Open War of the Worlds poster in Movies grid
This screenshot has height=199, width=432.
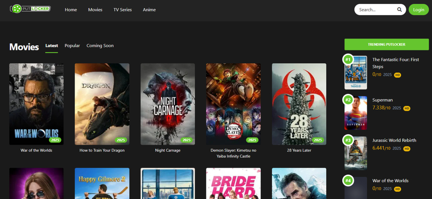click(x=36, y=104)
